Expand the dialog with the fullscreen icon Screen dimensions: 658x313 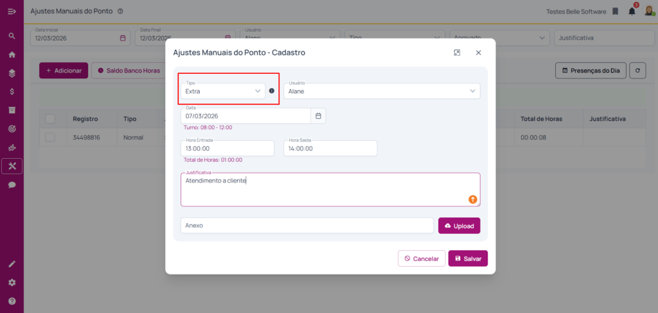[457, 53]
